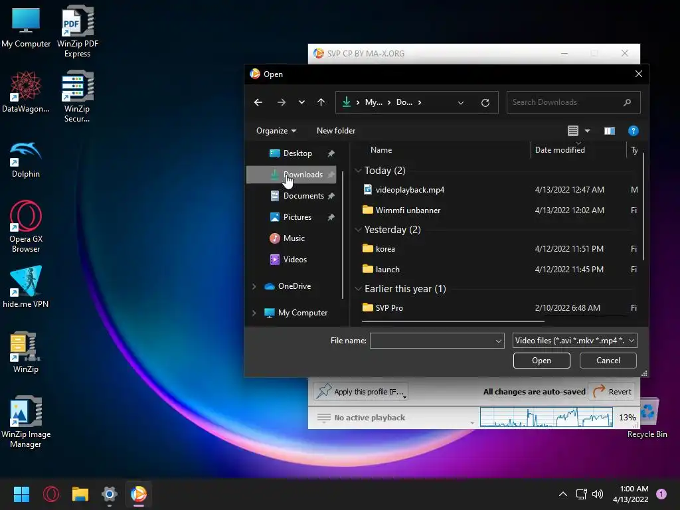Screen dimensions: 680x510
Task: Select the WinZip Secure desktop shortcut
Action: [x=77, y=96]
